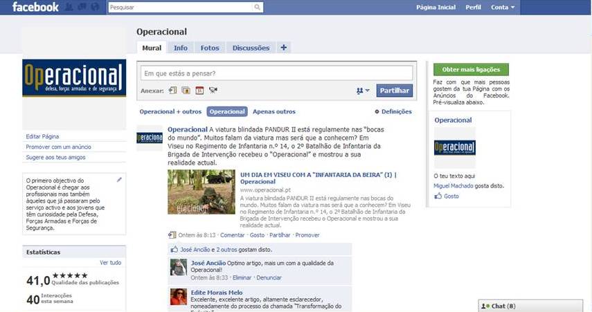Viewport: 592px width, 312px height.
Task: Attach a link to the post
Action: [x=173, y=90]
